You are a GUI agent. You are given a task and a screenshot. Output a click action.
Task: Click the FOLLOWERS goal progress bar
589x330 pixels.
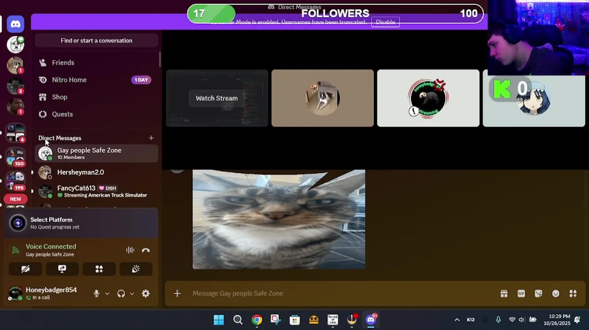335,13
